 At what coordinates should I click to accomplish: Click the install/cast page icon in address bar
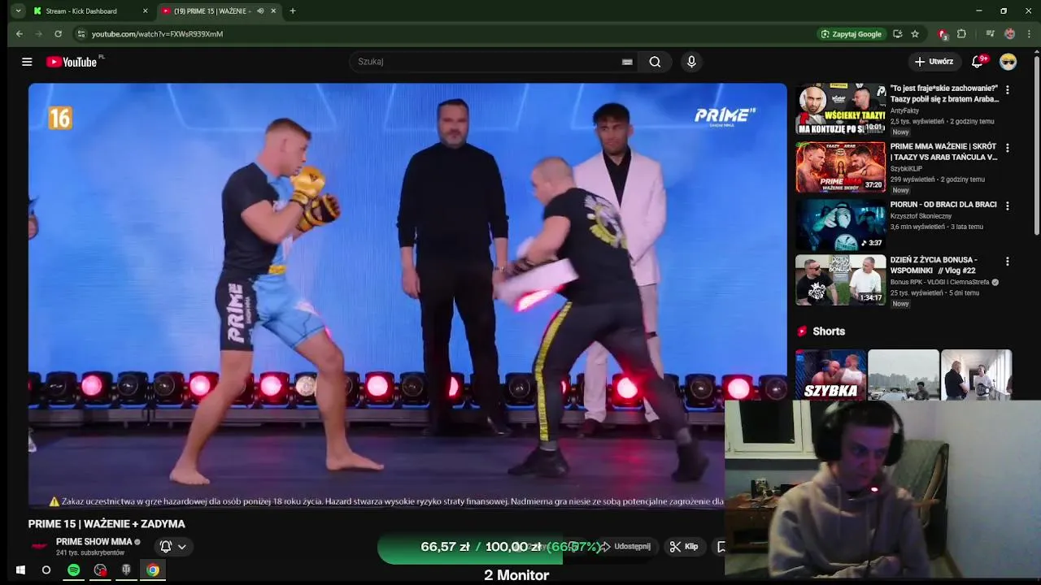click(897, 34)
